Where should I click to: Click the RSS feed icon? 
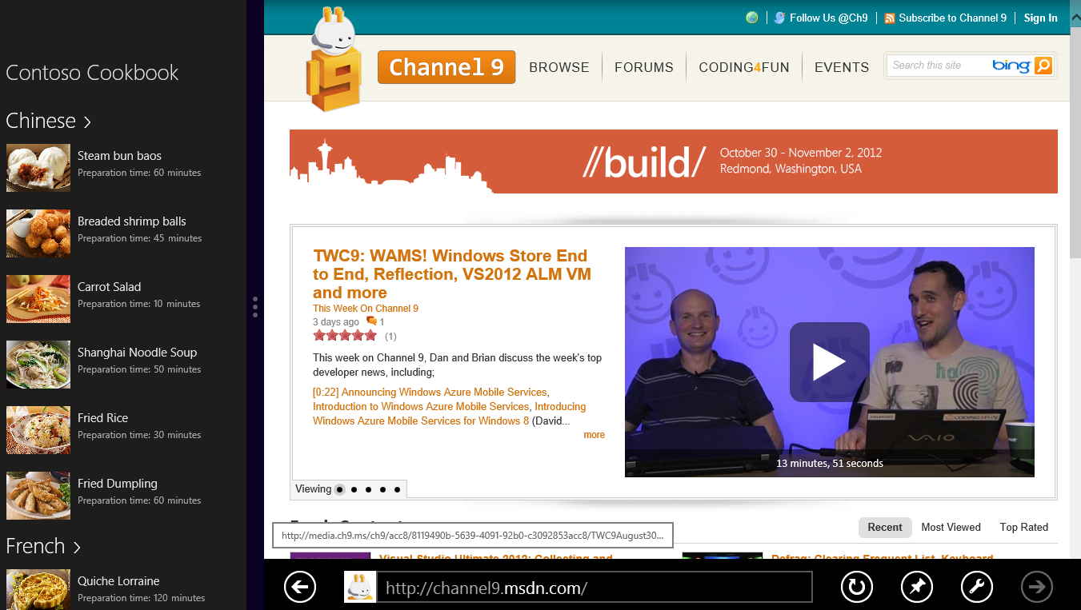pos(890,18)
